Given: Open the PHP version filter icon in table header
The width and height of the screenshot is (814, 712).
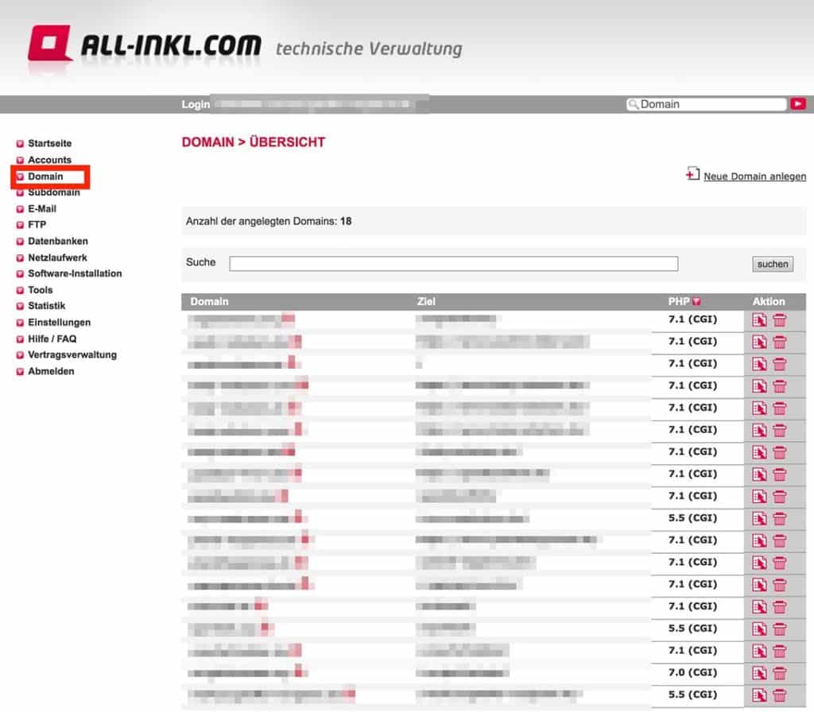Looking at the screenshot, I should [696, 301].
